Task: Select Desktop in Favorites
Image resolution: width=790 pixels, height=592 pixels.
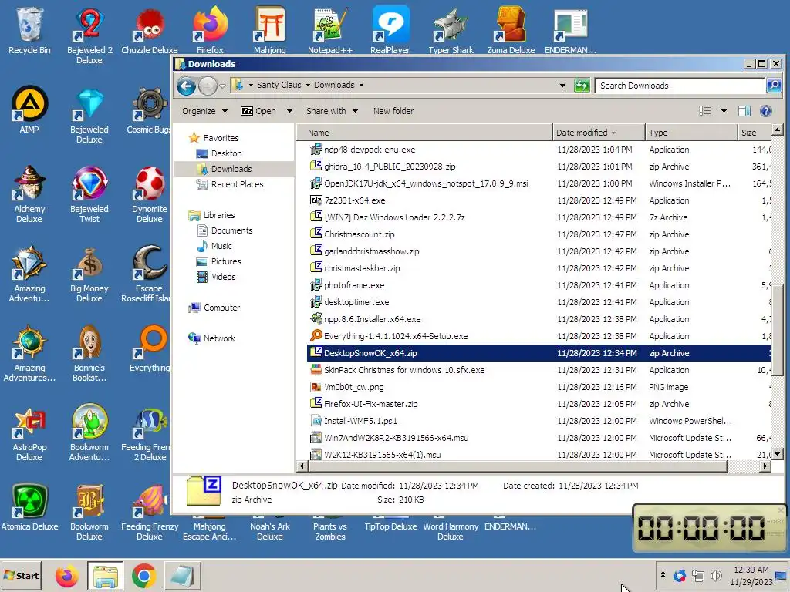Action: 226,153
